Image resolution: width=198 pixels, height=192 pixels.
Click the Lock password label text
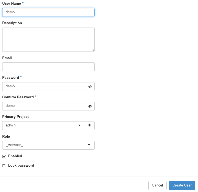[x=21, y=166]
